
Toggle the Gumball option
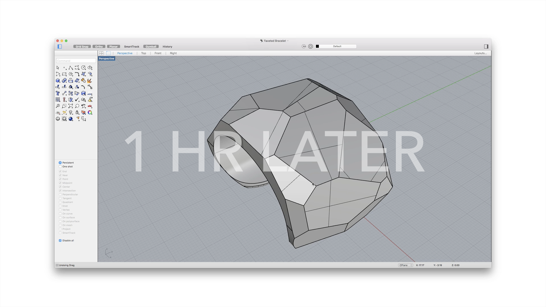(x=151, y=47)
